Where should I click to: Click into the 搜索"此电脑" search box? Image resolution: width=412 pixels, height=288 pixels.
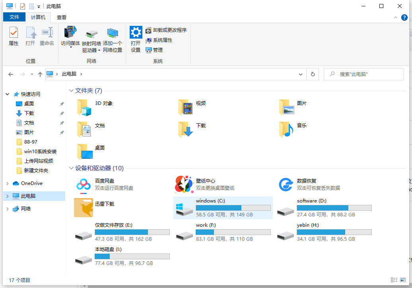coord(363,74)
